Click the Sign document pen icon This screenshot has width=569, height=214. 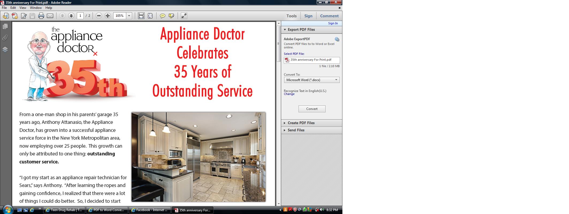[24, 16]
